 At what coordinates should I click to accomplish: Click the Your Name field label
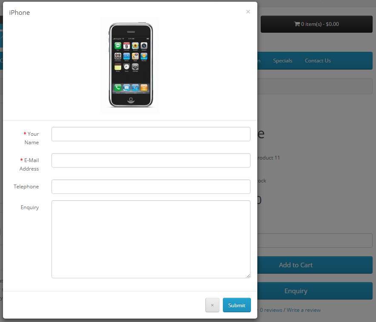pyautogui.click(x=31, y=138)
